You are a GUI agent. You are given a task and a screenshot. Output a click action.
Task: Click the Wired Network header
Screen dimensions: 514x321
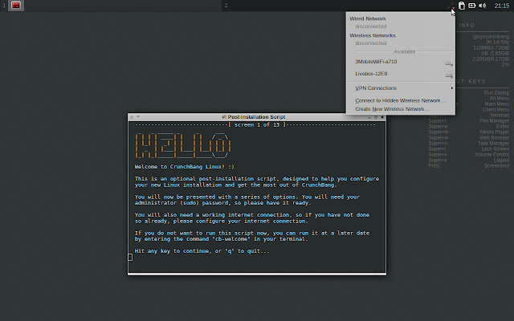(368, 18)
